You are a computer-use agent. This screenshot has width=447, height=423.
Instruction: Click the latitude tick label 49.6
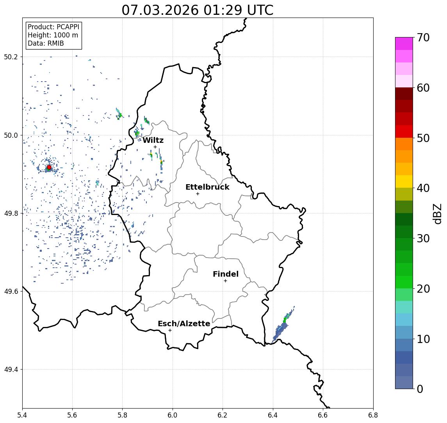[11, 291]
